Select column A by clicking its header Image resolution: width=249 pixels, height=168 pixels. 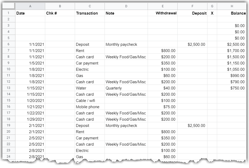31,6
